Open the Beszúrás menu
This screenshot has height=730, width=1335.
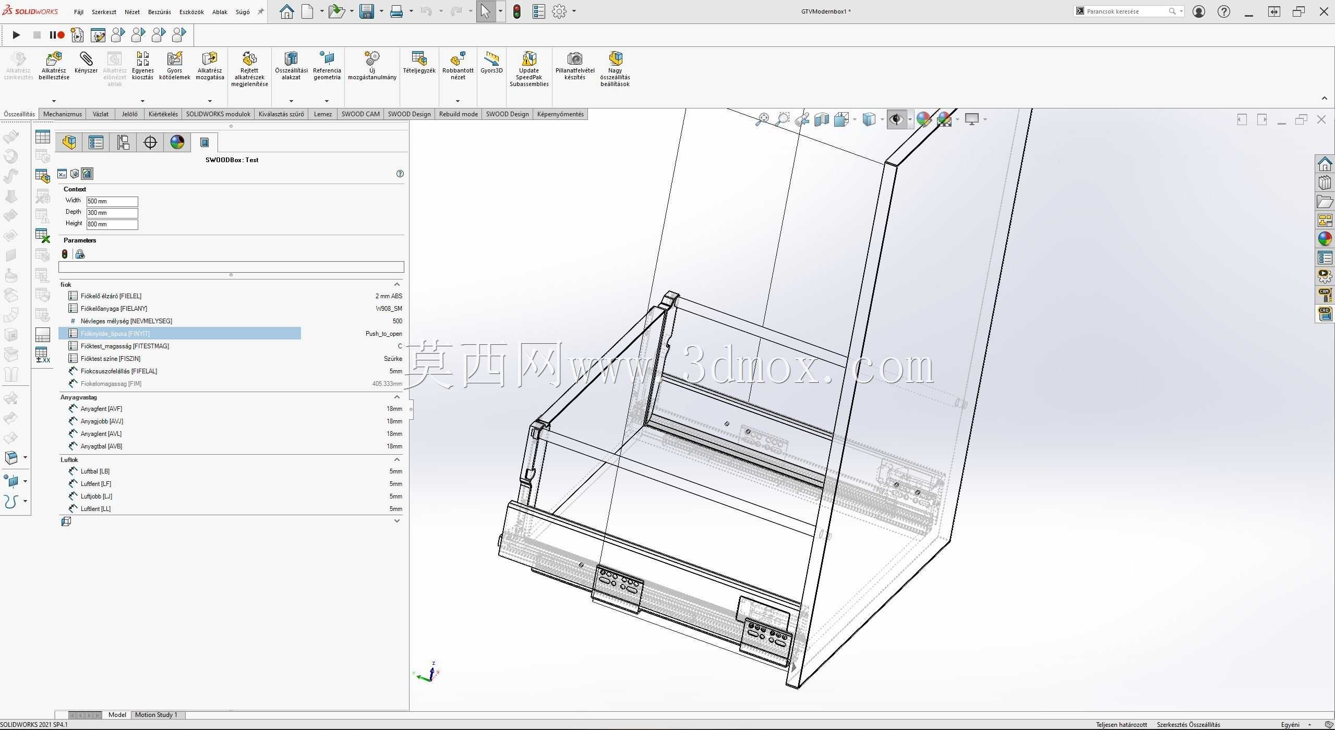[x=160, y=12]
